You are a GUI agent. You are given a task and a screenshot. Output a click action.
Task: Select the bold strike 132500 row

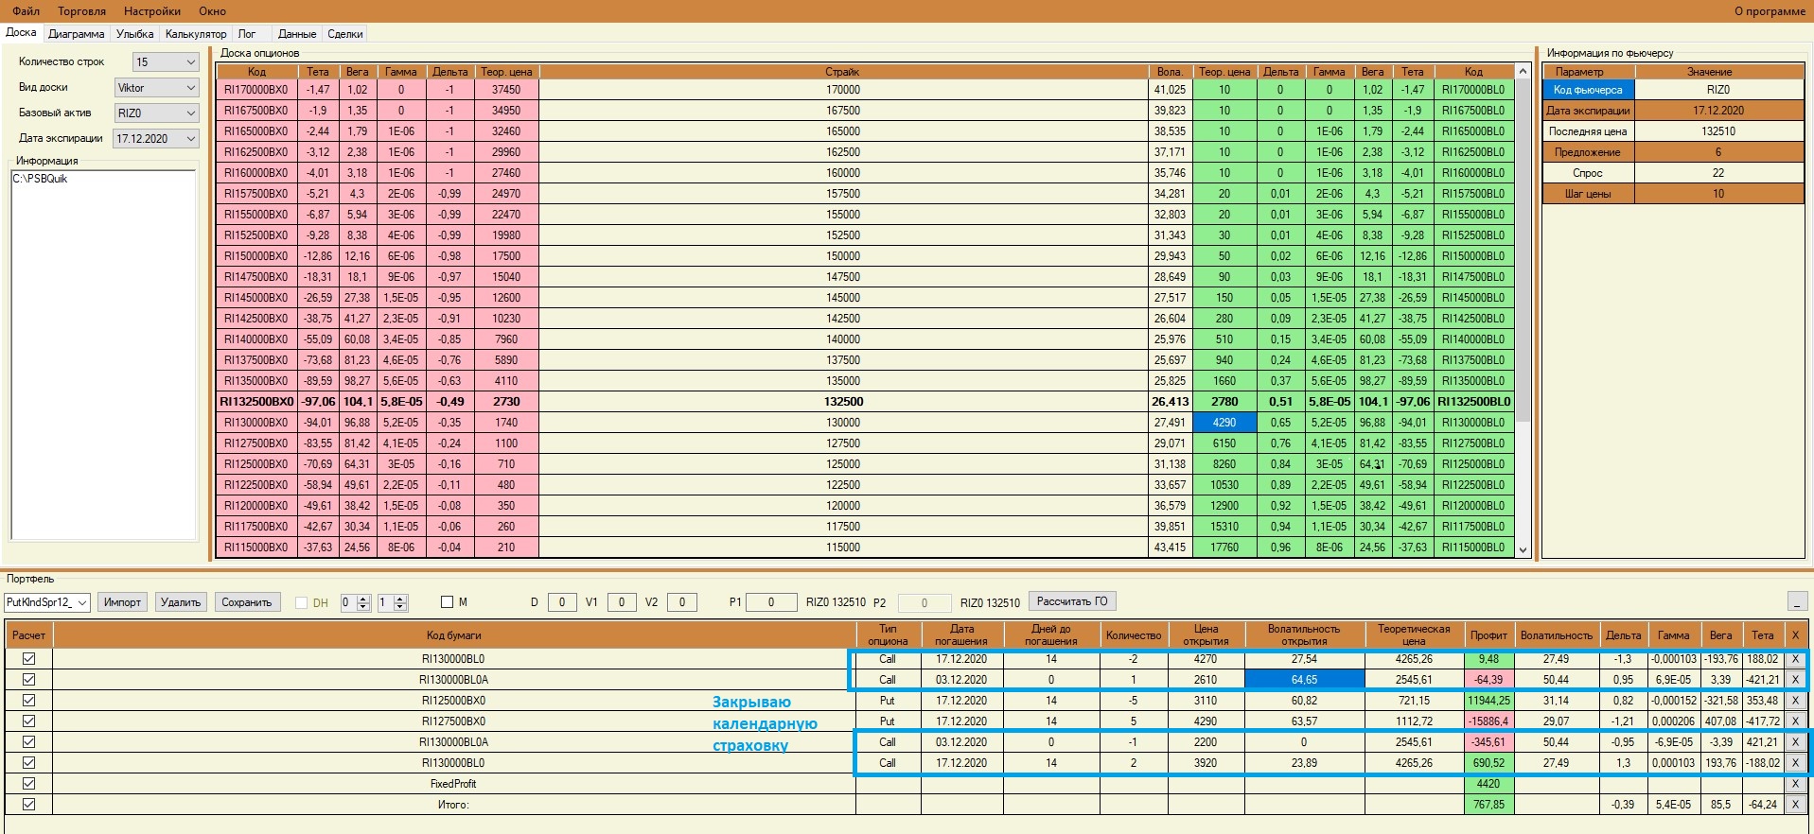[865, 402]
